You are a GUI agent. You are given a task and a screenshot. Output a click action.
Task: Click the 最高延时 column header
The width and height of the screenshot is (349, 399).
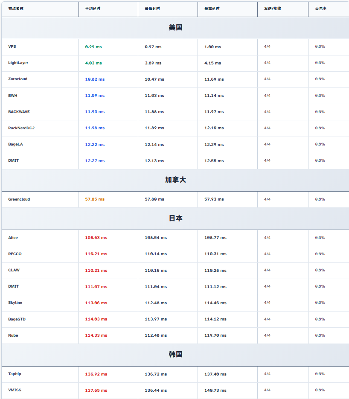point(212,9)
